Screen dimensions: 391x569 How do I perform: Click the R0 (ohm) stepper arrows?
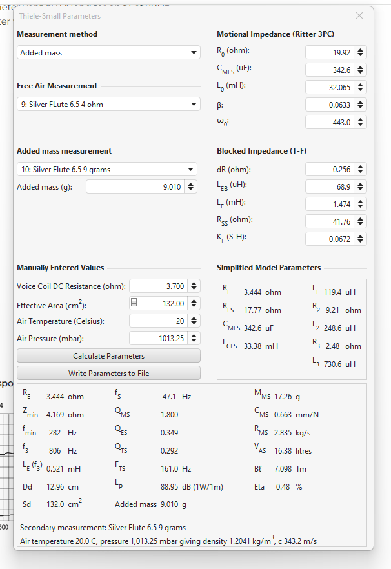click(x=360, y=53)
